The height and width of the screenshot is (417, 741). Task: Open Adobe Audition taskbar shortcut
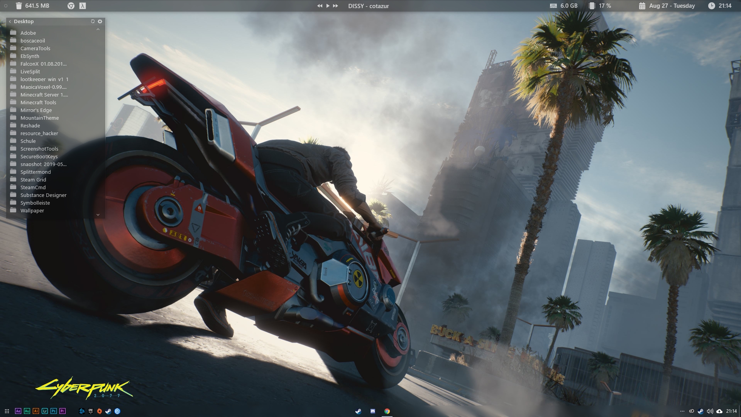coord(27,411)
